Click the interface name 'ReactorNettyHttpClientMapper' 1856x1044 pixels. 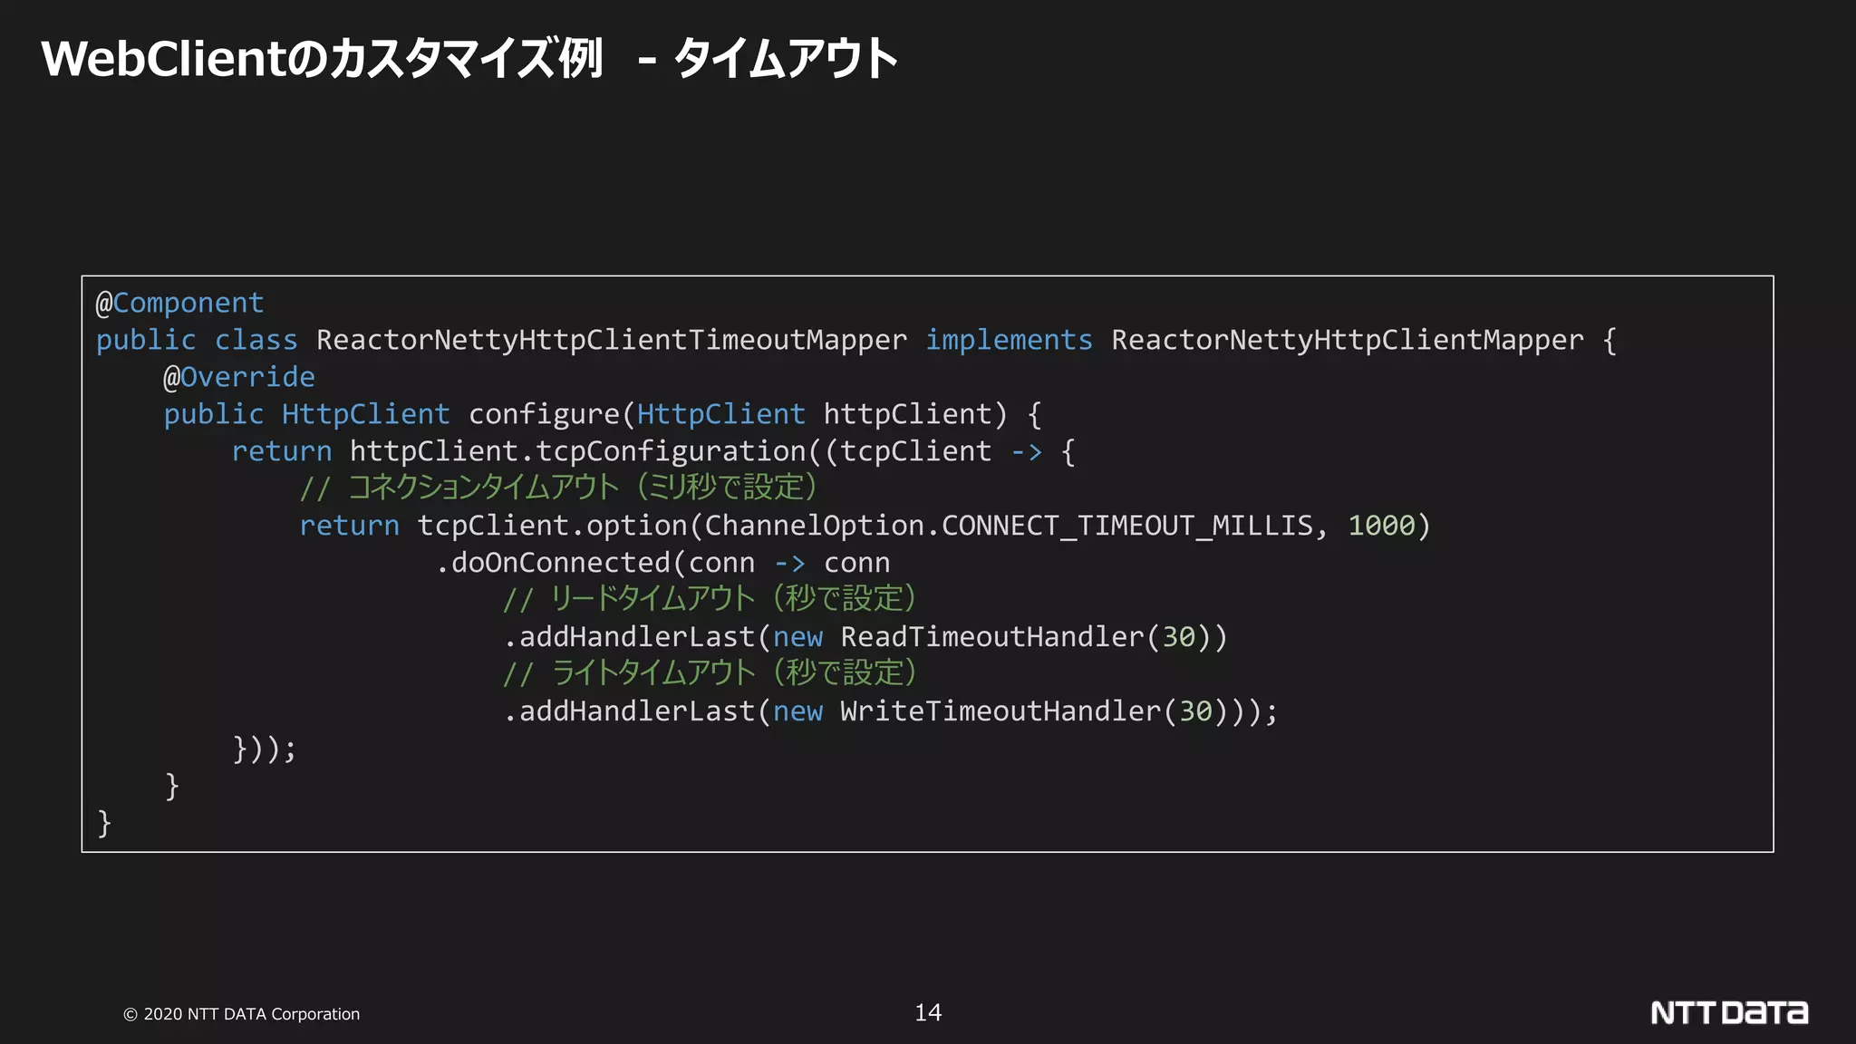point(1348,340)
